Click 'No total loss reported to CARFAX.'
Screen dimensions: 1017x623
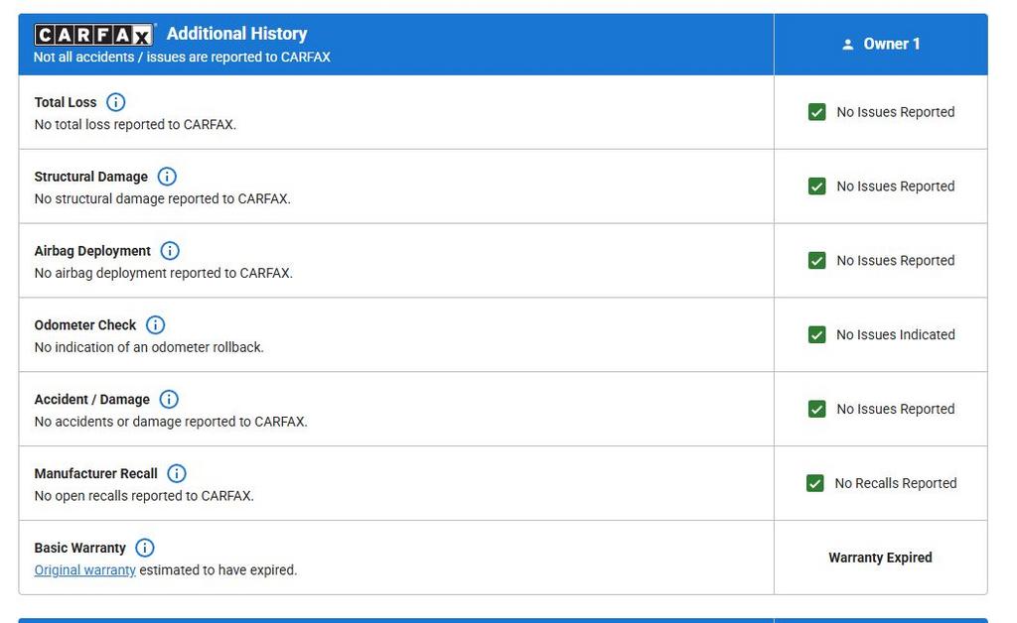point(135,124)
